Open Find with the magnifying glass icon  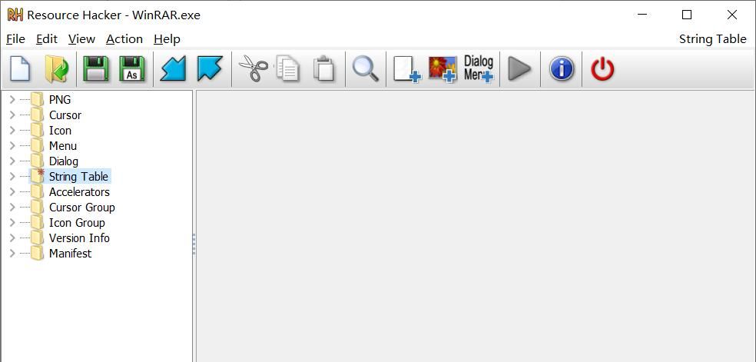point(366,69)
